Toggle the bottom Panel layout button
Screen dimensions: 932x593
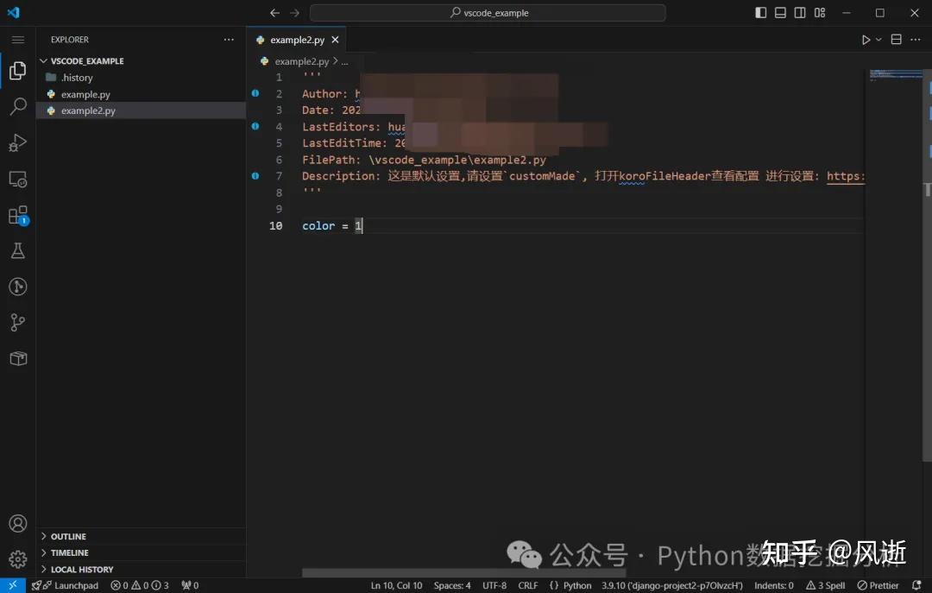[780, 13]
